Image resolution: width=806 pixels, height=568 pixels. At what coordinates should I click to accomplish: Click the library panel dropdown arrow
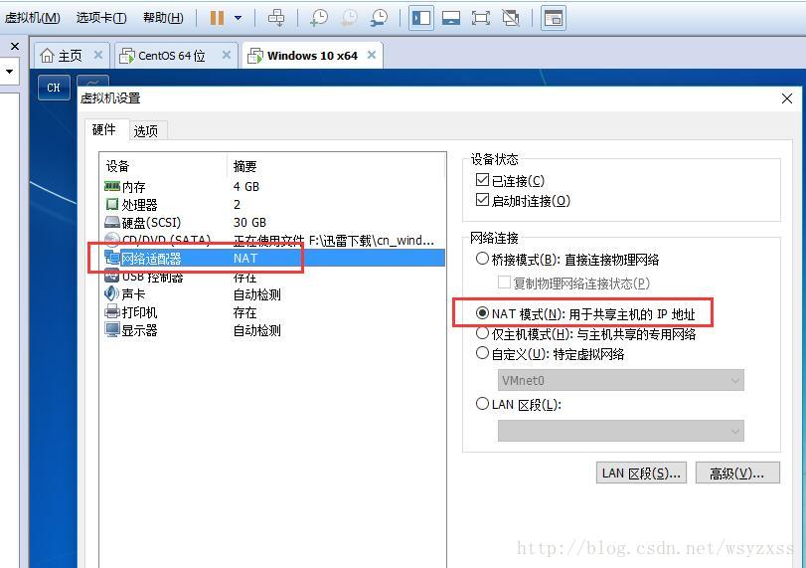[x=9, y=72]
